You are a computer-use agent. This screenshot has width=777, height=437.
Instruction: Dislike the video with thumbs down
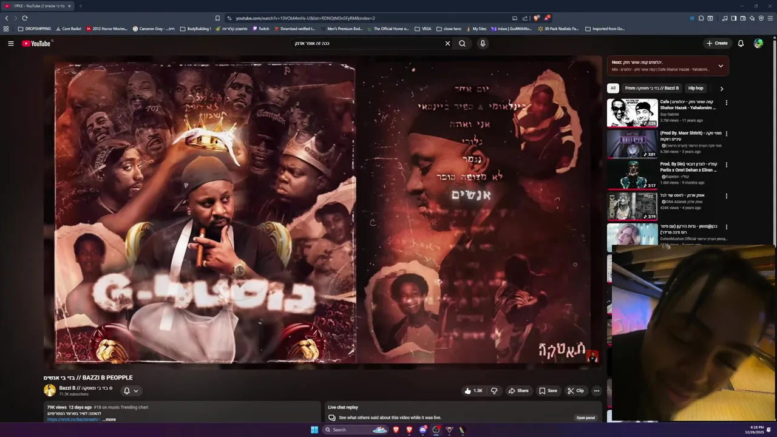point(494,391)
